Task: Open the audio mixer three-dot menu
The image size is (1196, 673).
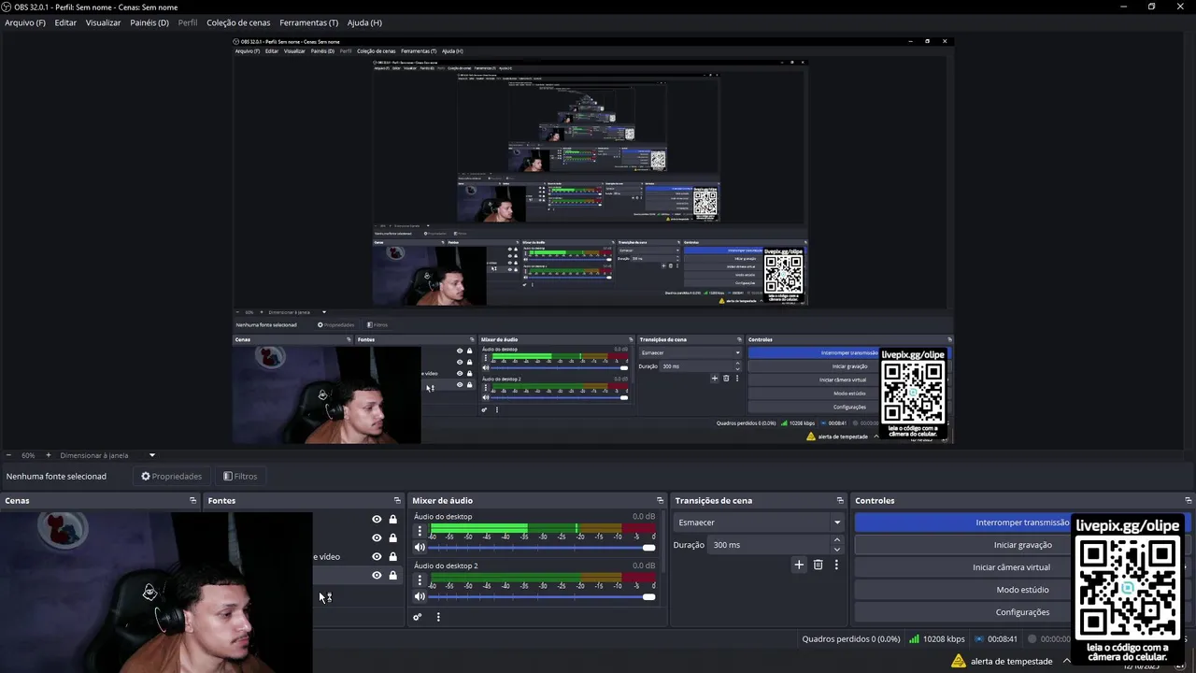Action: 438,617
